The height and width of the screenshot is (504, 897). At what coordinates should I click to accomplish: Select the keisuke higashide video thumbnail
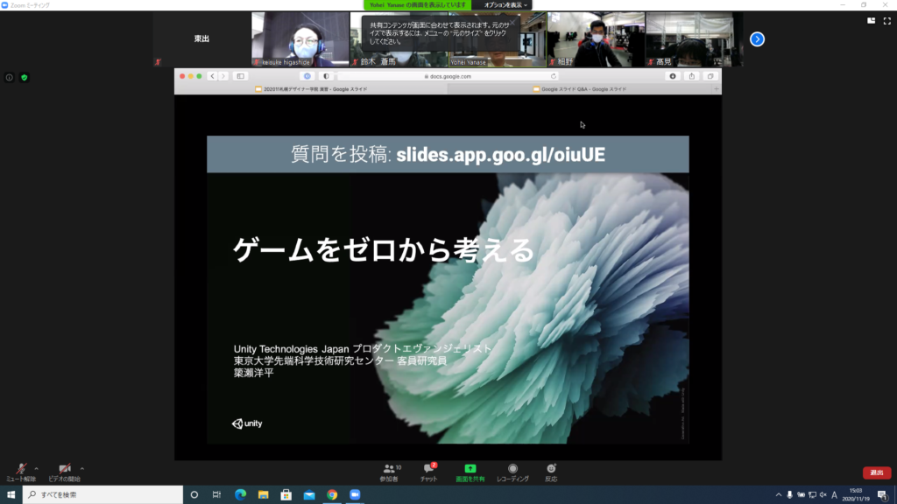(300, 38)
